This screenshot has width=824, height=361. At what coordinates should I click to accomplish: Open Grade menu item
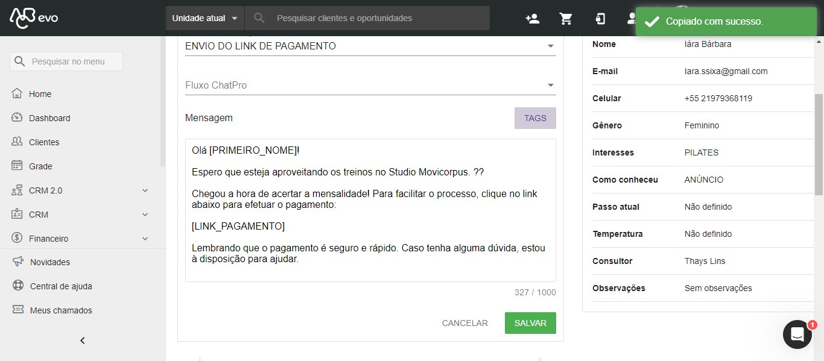pyautogui.click(x=40, y=166)
